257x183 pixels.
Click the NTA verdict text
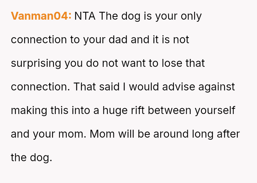[x=85, y=16]
